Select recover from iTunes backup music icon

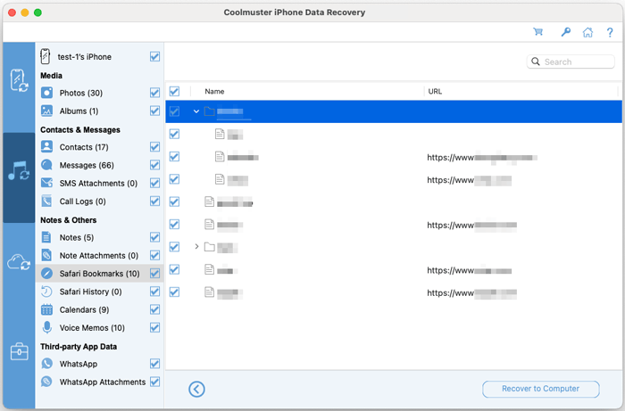(19, 170)
